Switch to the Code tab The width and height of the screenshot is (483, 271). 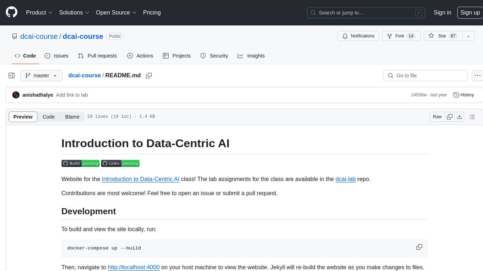pyautogui.click(x=25, y=56)
